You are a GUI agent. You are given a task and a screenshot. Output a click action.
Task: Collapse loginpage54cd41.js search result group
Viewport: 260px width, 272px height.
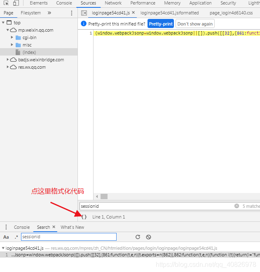pos(3,248)
